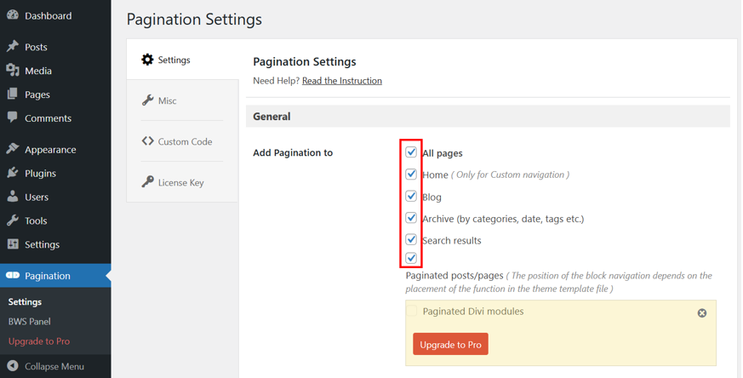The width and height of the screenshot is (743, 378).
Task: Open the BWS Panel submenu
Action: click(30, 321)
